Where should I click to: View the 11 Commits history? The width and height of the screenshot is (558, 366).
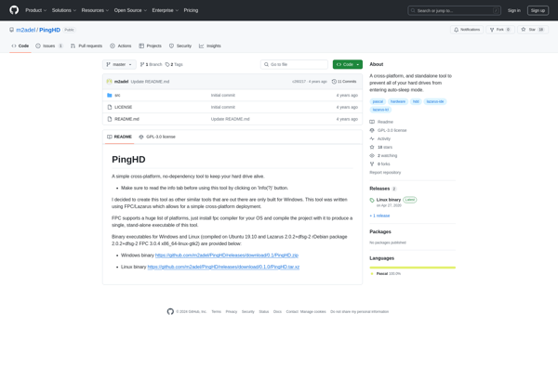tap(344, 82)
